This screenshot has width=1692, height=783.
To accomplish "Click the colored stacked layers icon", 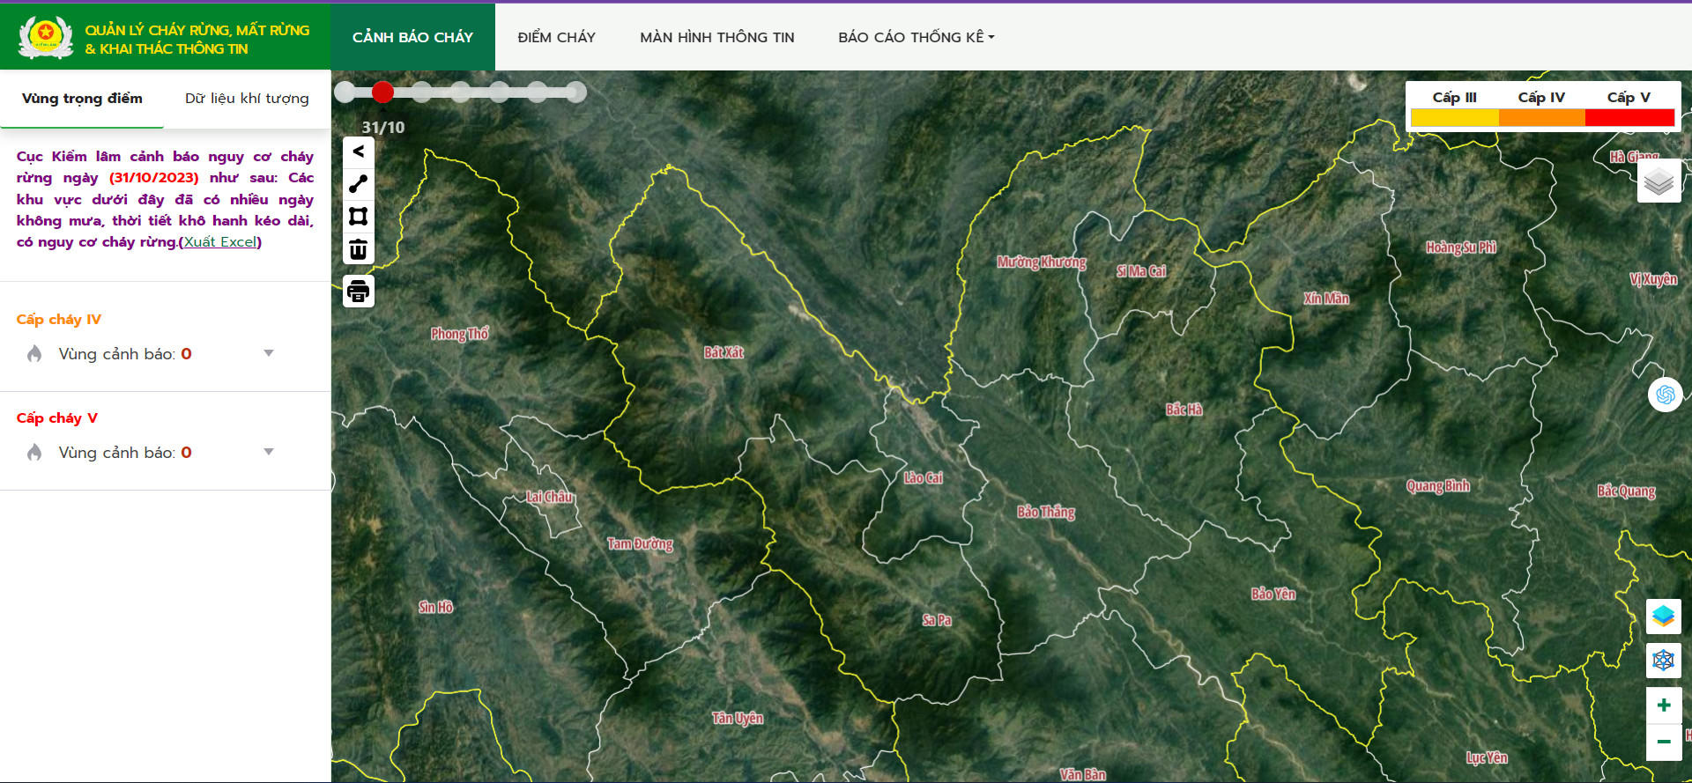I will pos(1663,616).
